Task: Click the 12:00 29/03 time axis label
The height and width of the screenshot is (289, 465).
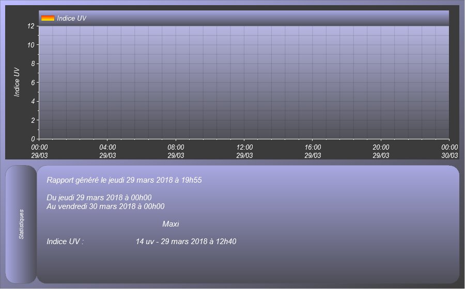Action: (x=245, y=151)
